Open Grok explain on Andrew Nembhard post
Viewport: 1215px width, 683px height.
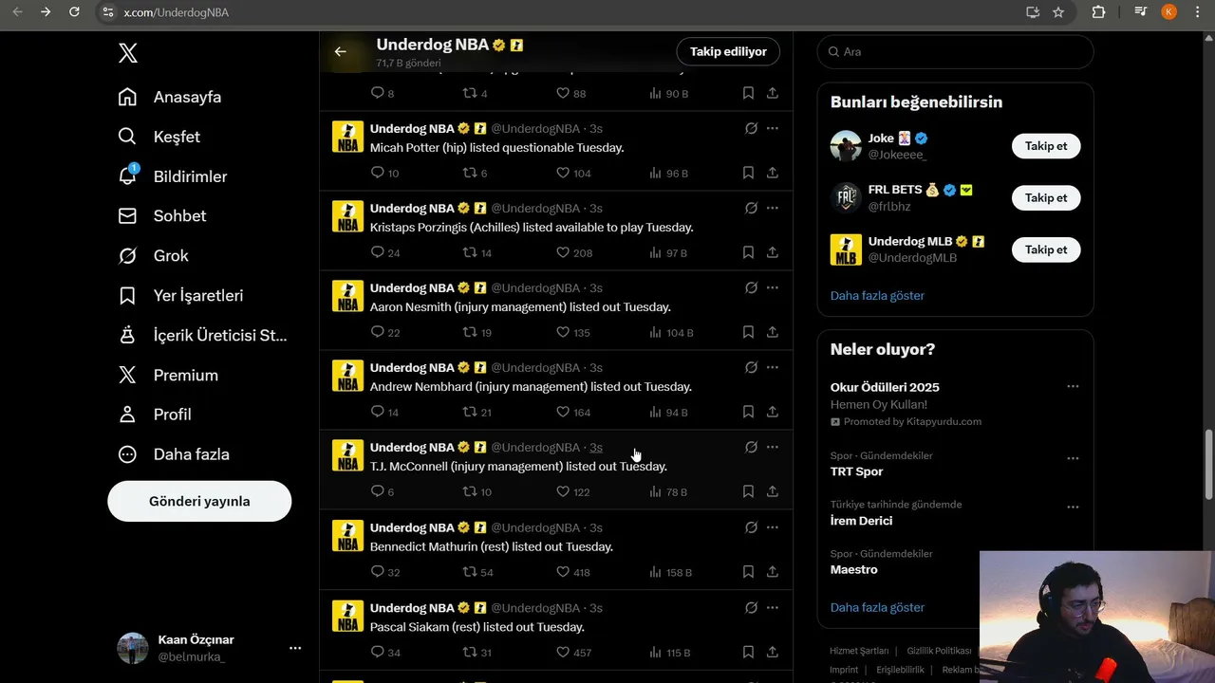coord(751,367)
